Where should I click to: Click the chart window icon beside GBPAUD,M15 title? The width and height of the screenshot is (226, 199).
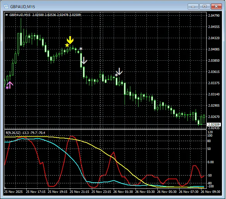pyautogui.click(x=6, y=6)
